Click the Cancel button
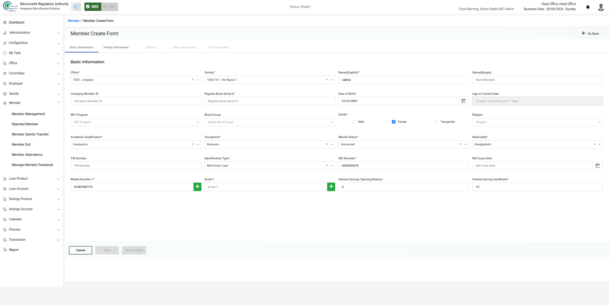 [80, 250]
